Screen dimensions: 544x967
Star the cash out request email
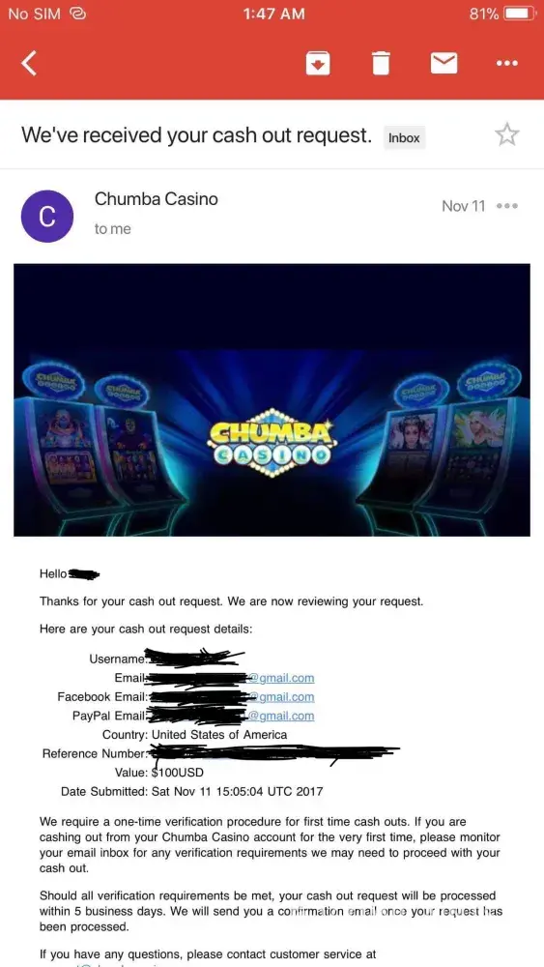coord(507,134)
